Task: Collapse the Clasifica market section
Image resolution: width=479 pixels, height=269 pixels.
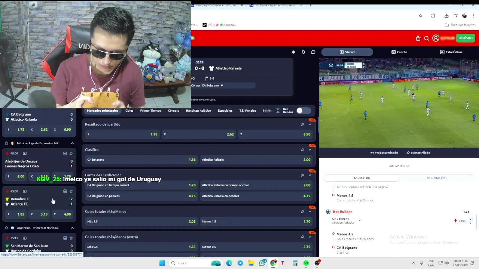Action: 310,149
